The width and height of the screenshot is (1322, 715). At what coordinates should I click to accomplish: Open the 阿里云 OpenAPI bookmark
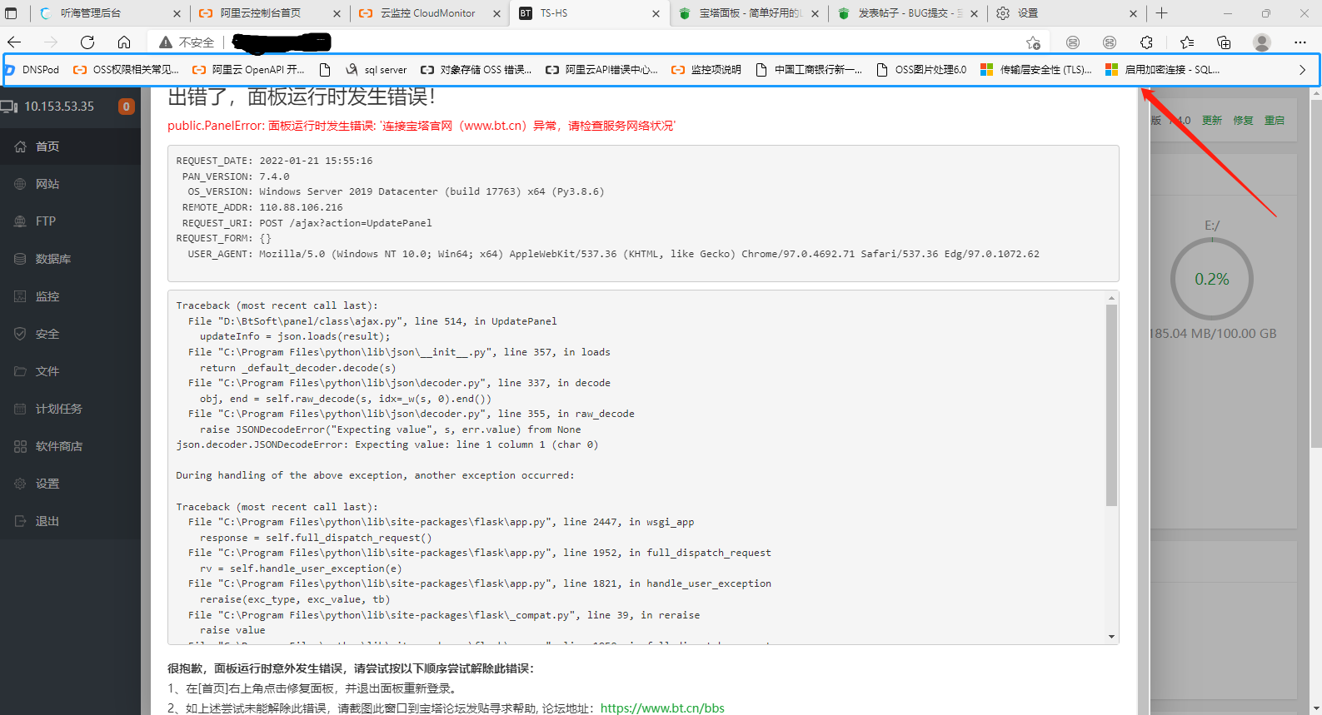click(x=248, y=70)
